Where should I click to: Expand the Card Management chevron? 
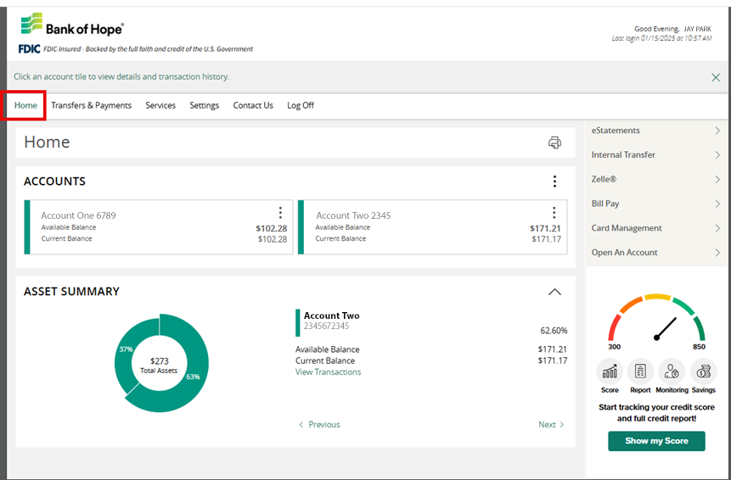(x=717, y=228)
